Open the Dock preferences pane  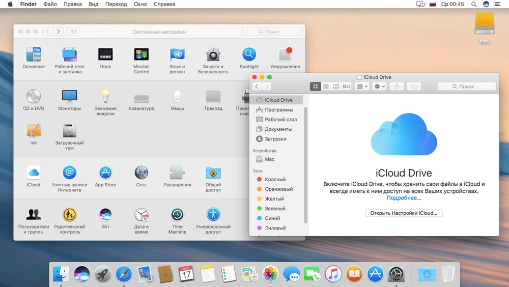click(105, 58)
